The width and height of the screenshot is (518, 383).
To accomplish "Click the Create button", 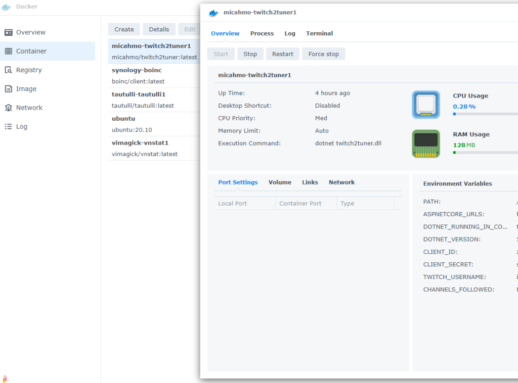I will [124, 29].
